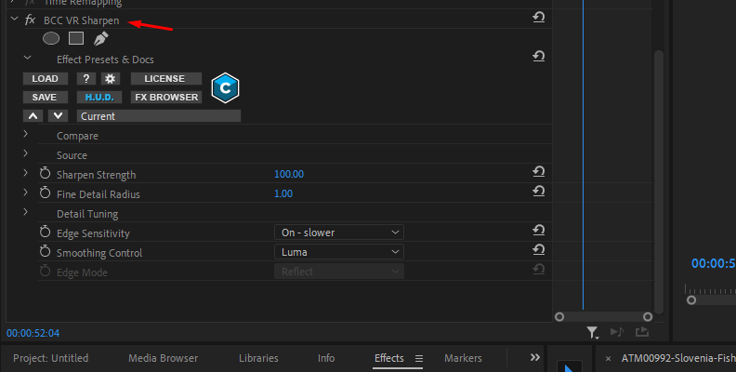The width and height of the screenshot is (736, 372).
Task: Click the FX BROWSER button
Action: point(165,97)
